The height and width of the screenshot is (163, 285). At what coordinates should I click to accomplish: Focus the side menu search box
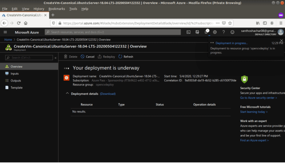click(29, 58)
